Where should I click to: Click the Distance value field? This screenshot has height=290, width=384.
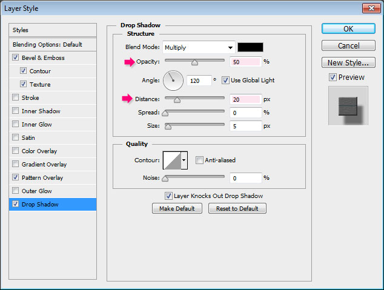245,99
